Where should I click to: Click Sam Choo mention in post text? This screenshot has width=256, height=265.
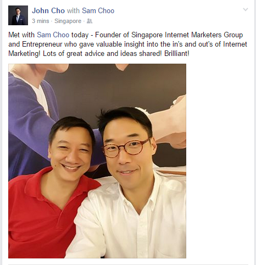(53, 35)
